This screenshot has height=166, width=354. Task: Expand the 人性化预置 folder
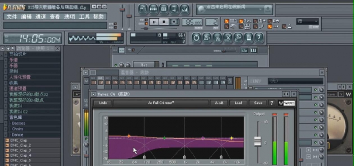point(6,77)
